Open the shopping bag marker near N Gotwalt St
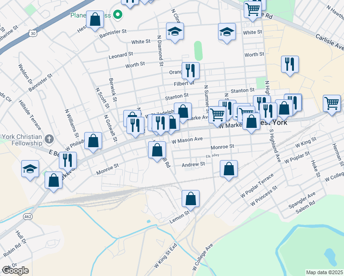Image resolution: width=344 pixels, height=276 pixels. click(93, 141)
